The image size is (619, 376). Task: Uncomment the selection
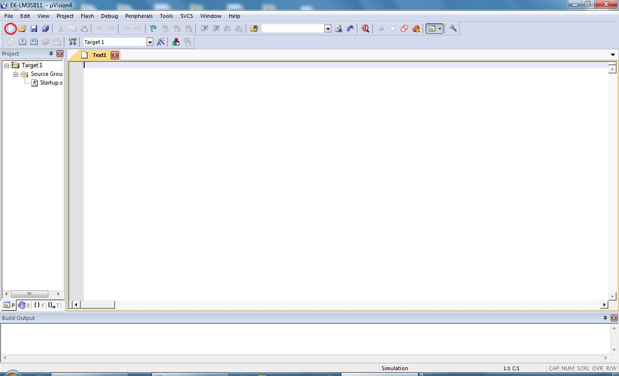coord(239,29)
